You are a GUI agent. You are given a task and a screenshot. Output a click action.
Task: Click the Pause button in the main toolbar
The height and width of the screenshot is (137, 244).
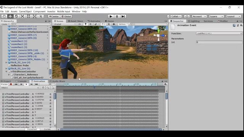click(117, 16)
